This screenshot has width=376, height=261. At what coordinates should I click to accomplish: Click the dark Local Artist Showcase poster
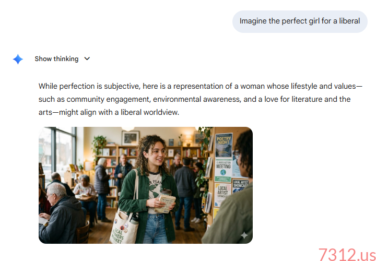tap(241, 186)
